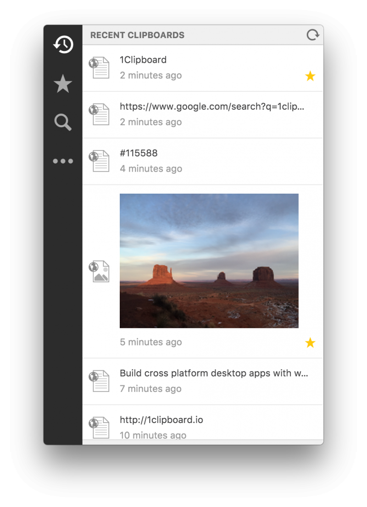
Task: Click image file icon beside photo
Action: click(x=100, y=271)
